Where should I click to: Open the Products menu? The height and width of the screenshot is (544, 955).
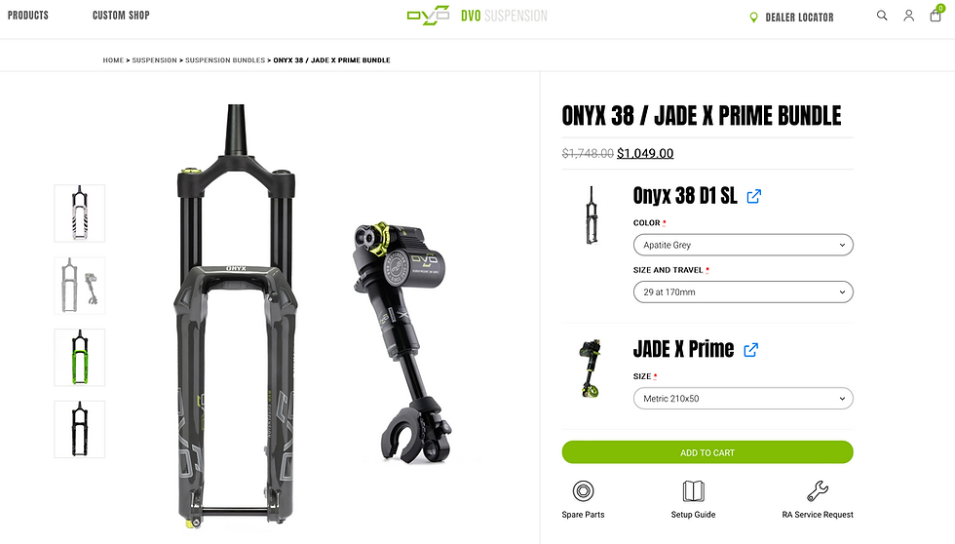click(x=28, y=16)
